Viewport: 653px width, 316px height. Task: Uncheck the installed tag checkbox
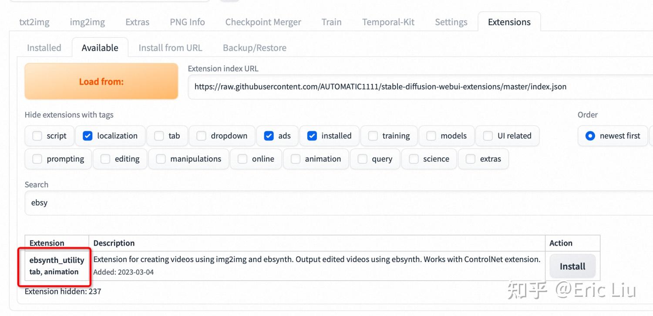point(312,136)
